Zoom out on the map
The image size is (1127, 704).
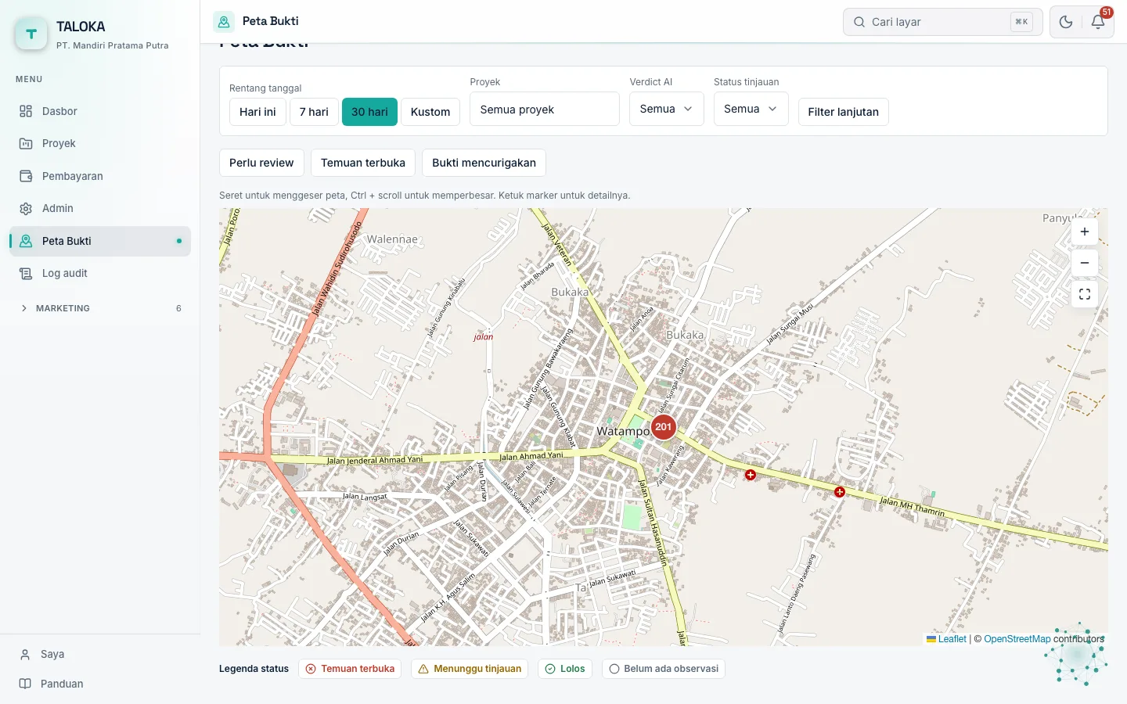coord(1085,263)
